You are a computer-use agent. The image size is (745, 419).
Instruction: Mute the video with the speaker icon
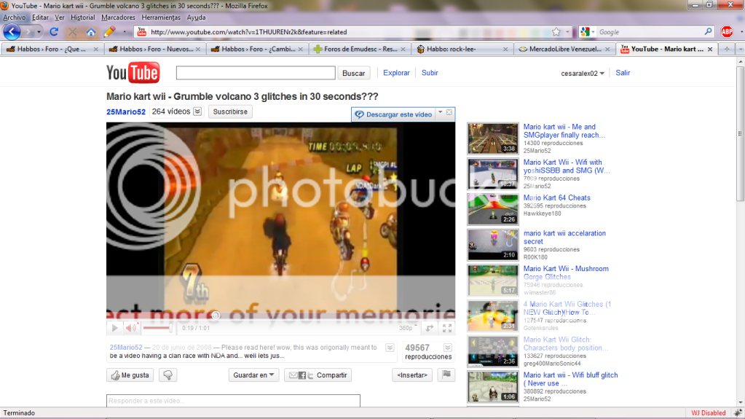click(130, 329)
